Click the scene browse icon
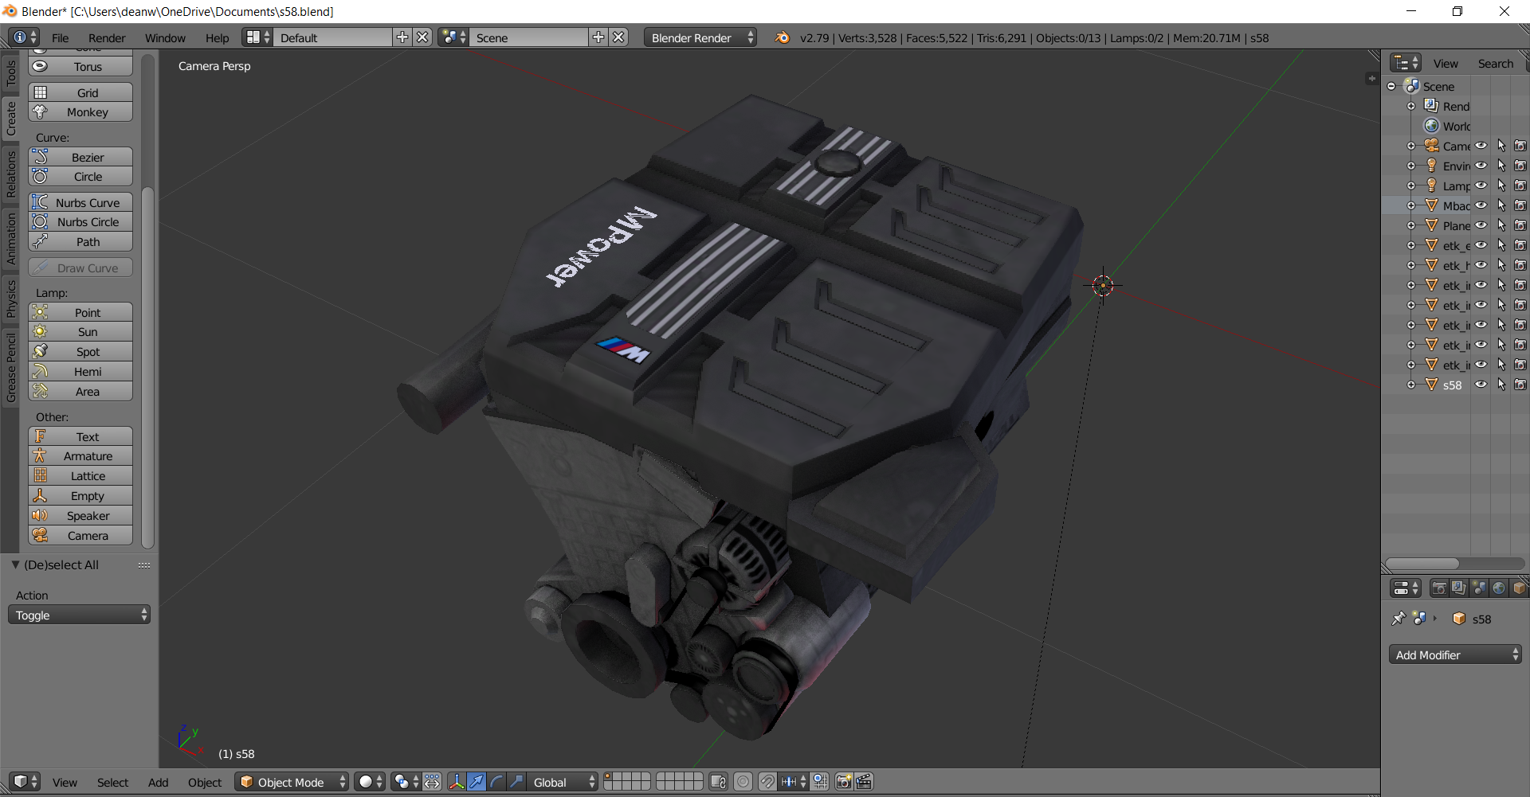Image resolution: width=1530 pixels, height=797 pixels. tap(453, 37)
